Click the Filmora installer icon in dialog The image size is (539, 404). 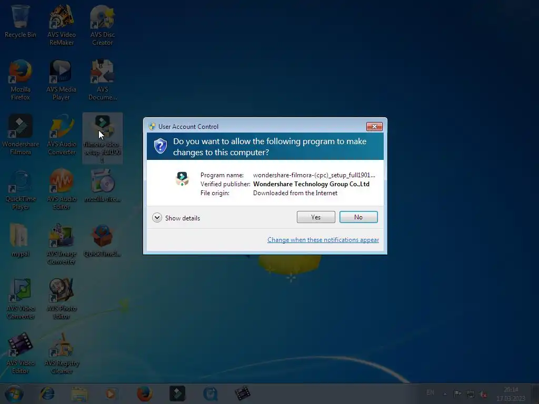coord(182,179)
